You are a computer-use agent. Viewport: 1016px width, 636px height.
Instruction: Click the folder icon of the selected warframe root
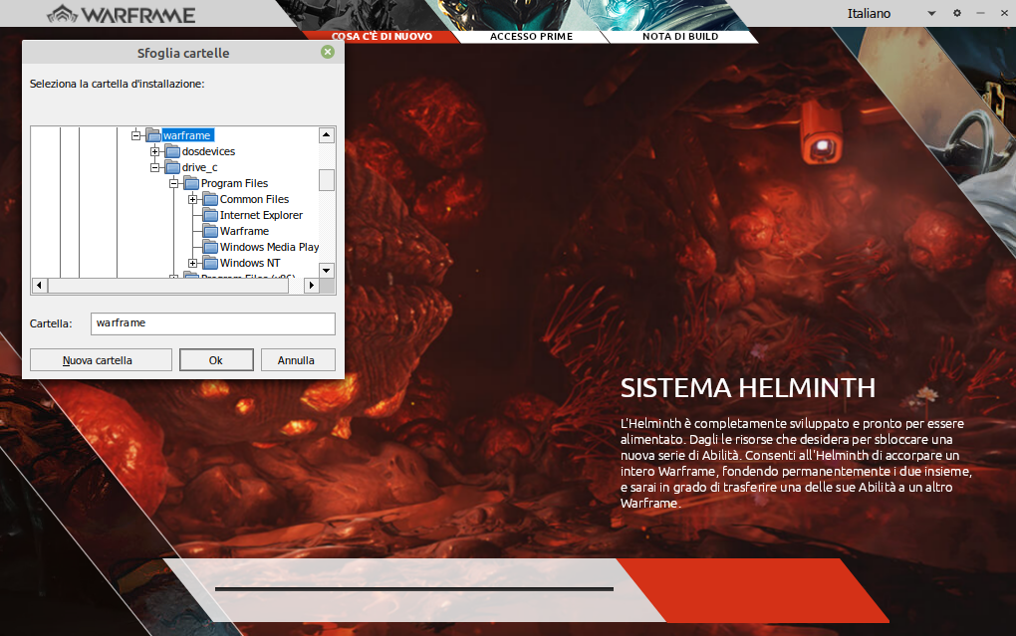pyautogui.click(x=153, y=135)
